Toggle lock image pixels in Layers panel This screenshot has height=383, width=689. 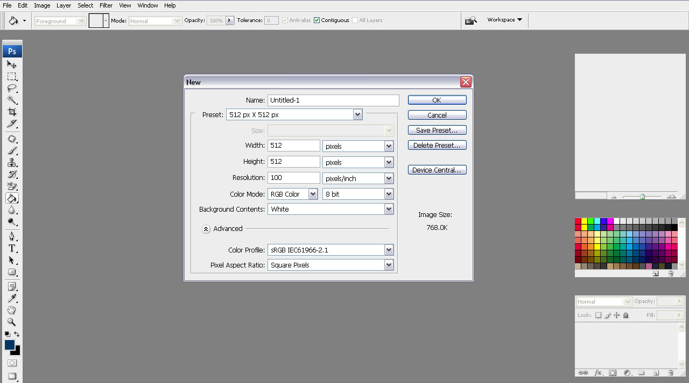[608, 315]
